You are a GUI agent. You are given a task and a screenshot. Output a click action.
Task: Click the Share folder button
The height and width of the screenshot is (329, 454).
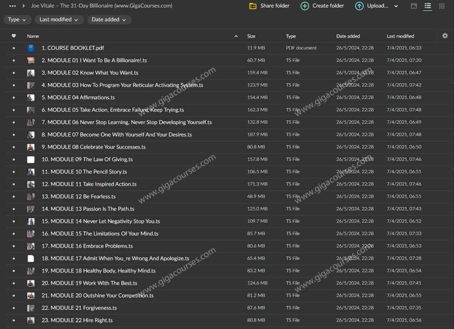(269, 6)
